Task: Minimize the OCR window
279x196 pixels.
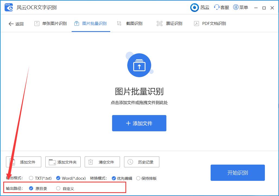Action: [x=256, y=8]
